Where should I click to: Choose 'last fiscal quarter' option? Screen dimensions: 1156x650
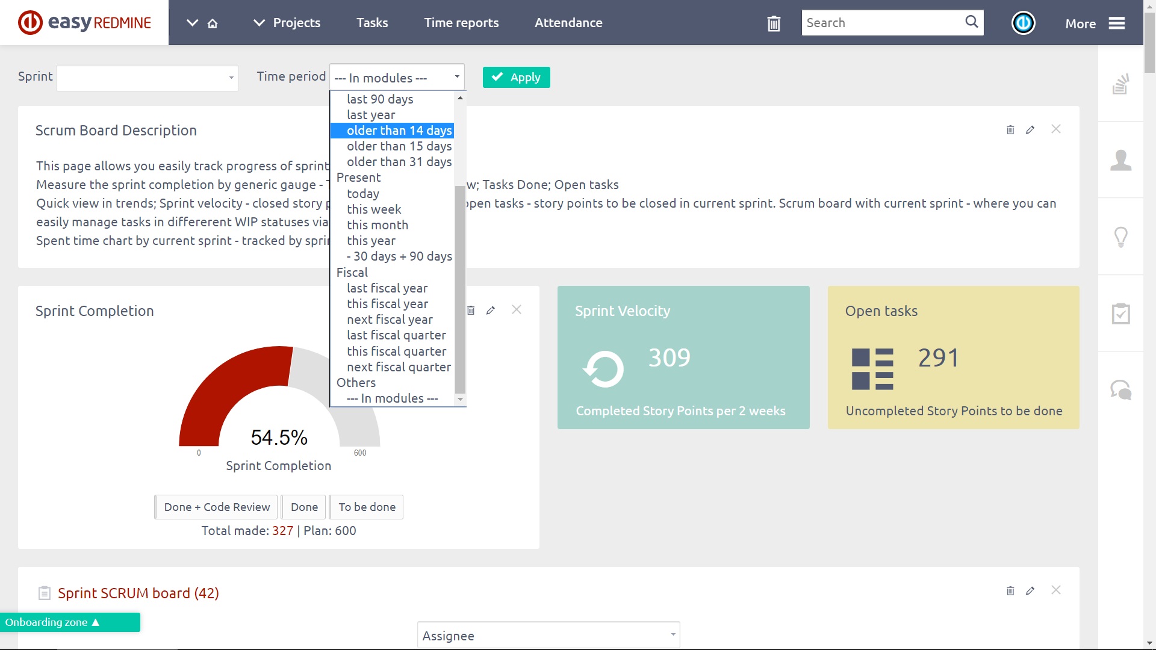point(396,335)
